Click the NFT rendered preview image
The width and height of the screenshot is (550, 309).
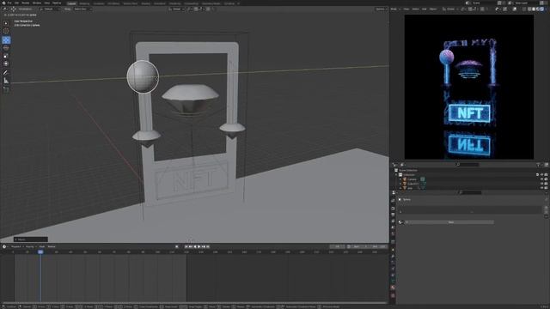[469, 87]
